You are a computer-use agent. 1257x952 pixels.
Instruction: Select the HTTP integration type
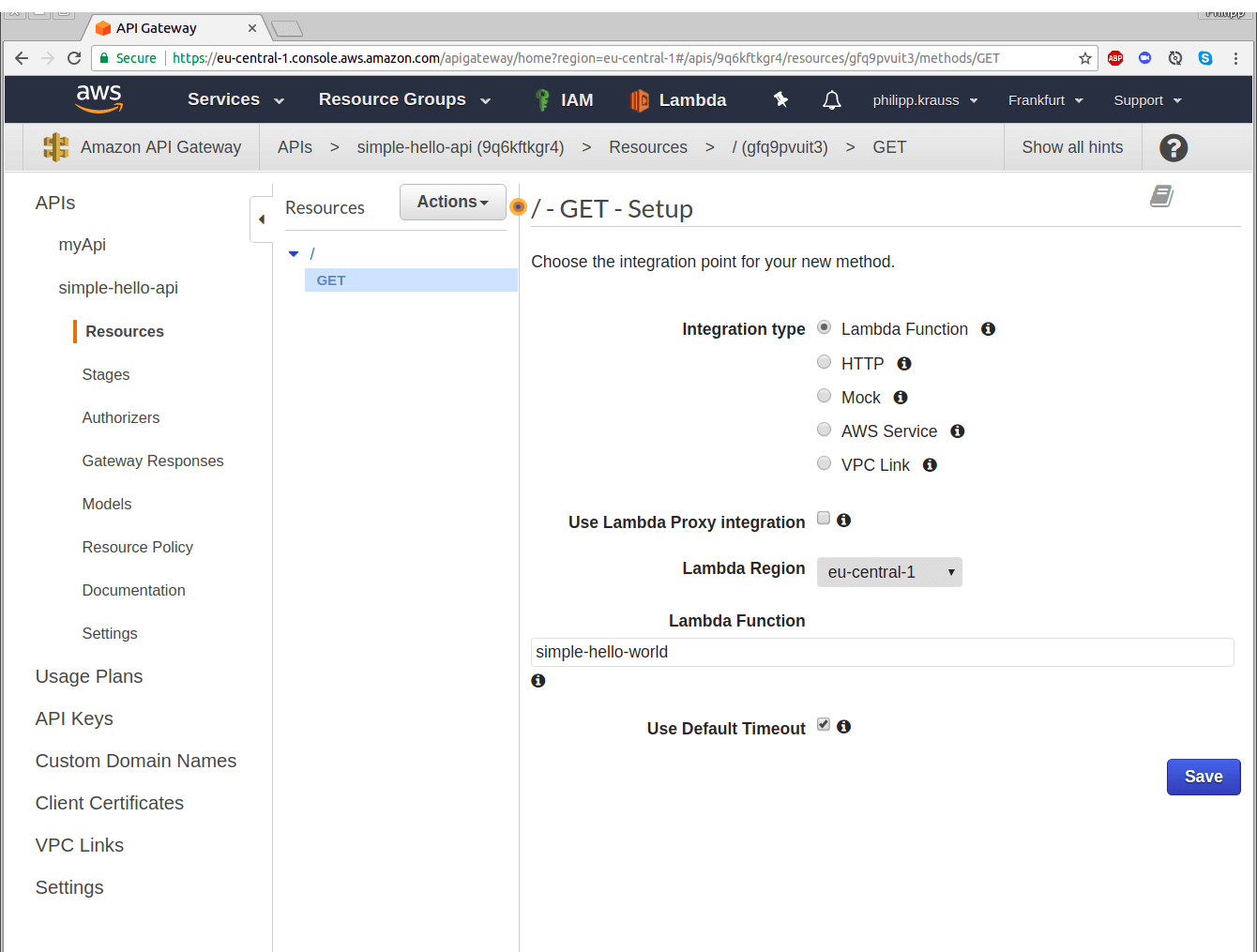[824, 362]
